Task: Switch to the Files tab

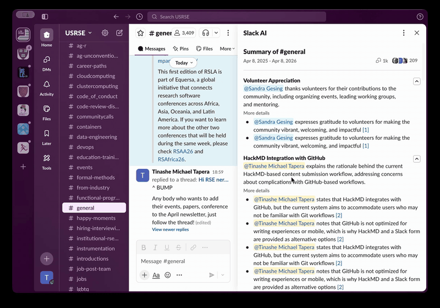Action: (204, 48)
